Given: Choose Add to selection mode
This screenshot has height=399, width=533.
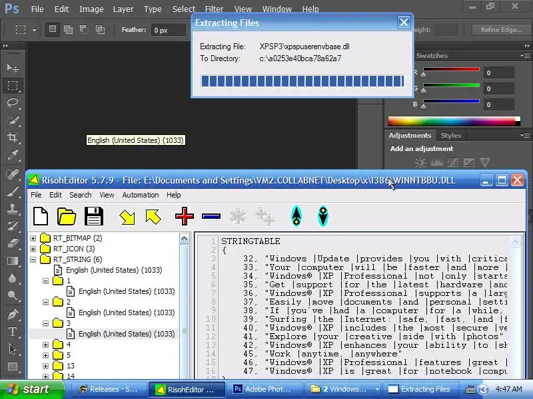Looking at the screenshot, I should pyautogui.click(x=69, y=29).
